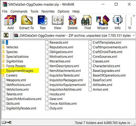136x126 pixels.
Task: Select SigAbilityNodes.xml file
Action: click(x=19, y=108)
